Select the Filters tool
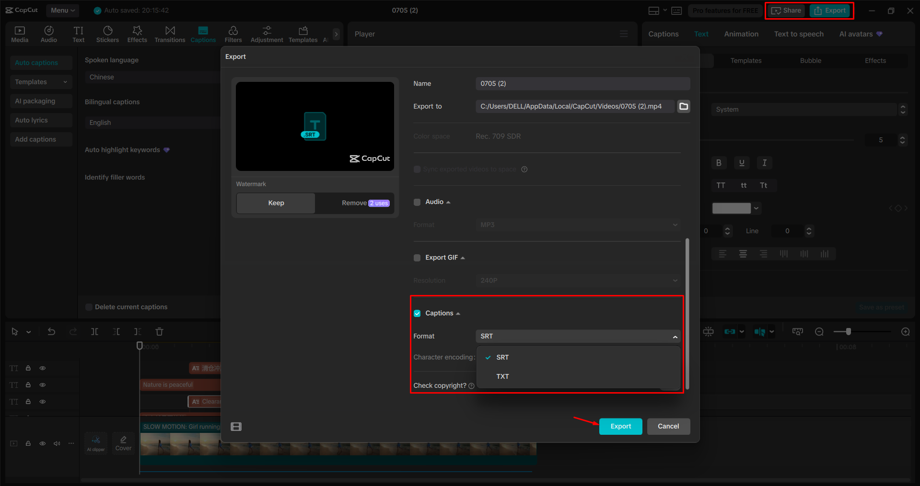The height and width of the screenshot is (486, 920). (x=233, y=34)
